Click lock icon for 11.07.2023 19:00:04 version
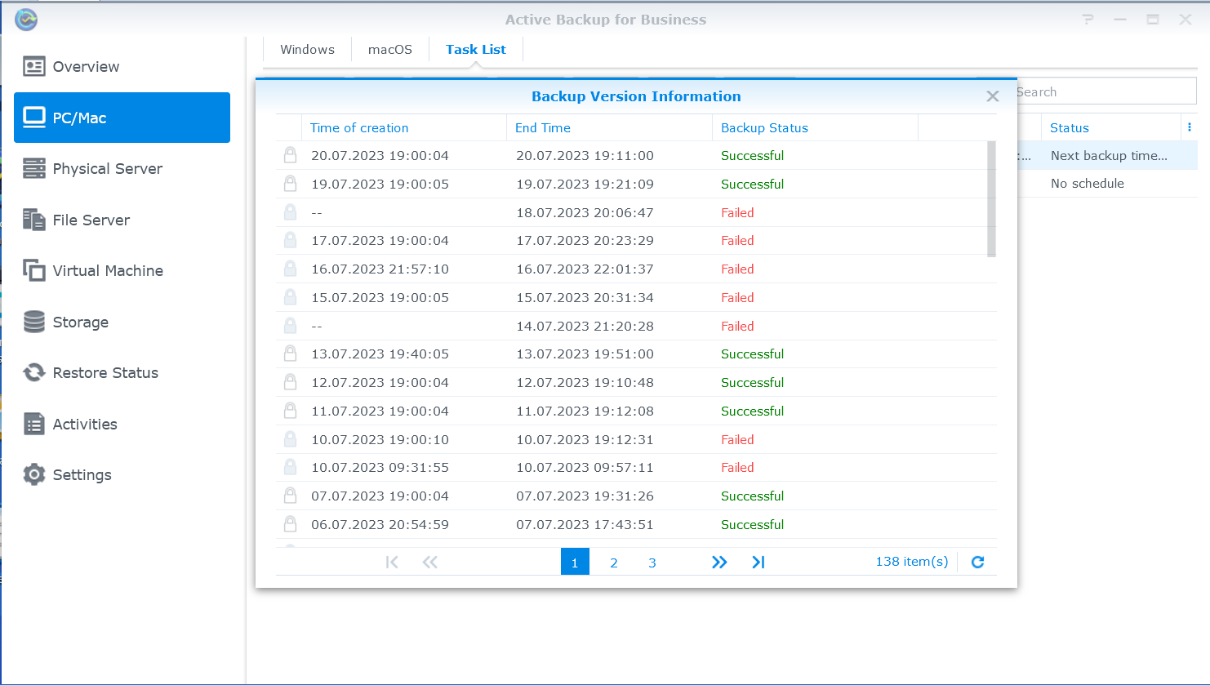 pyautogui.click(x=290, y=411)
